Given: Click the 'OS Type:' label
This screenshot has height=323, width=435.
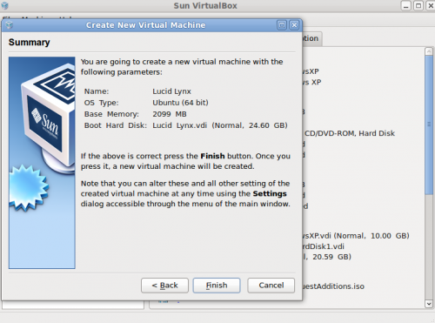Looking at the screenshot, I should 101,103.
